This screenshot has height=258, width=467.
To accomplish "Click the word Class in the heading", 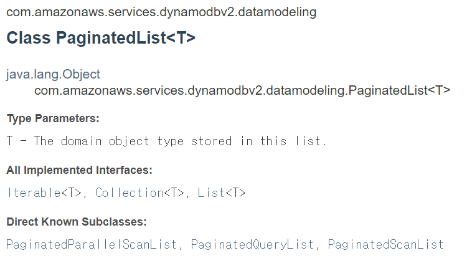I will coord(29,38).
